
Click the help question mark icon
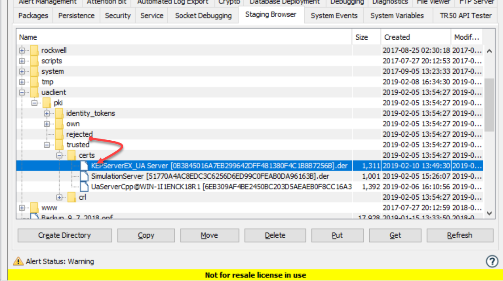tap(492, 261)
